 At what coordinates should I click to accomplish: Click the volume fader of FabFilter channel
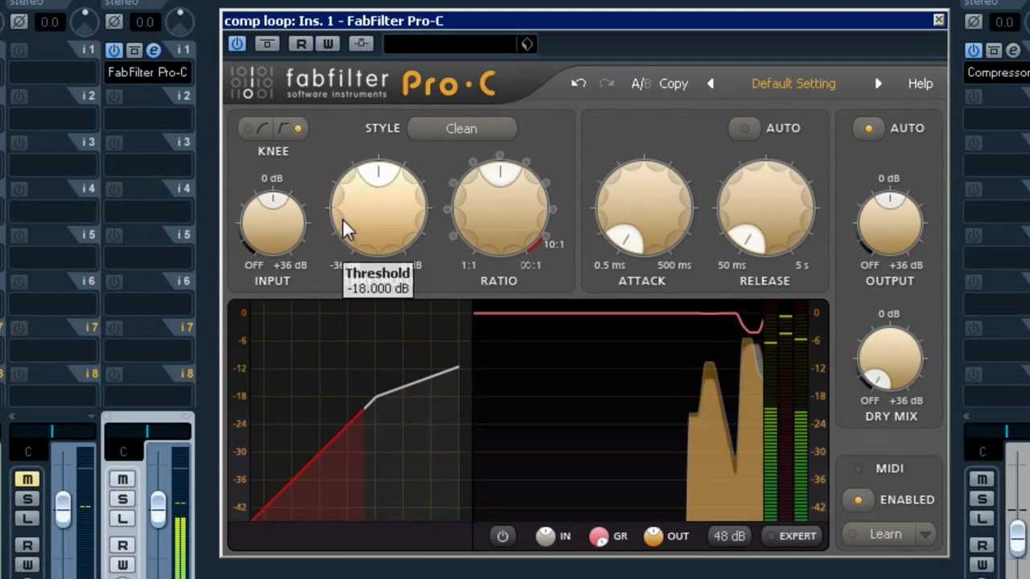158,509
